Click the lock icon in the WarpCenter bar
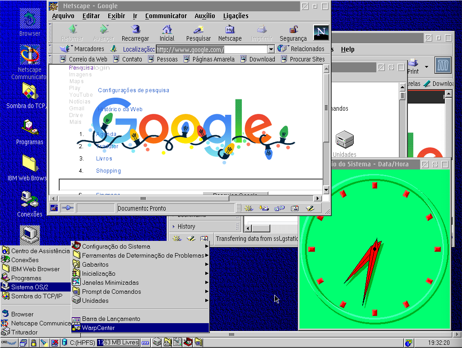This screenshot has width=462, height=348. [x=33, y=343]
